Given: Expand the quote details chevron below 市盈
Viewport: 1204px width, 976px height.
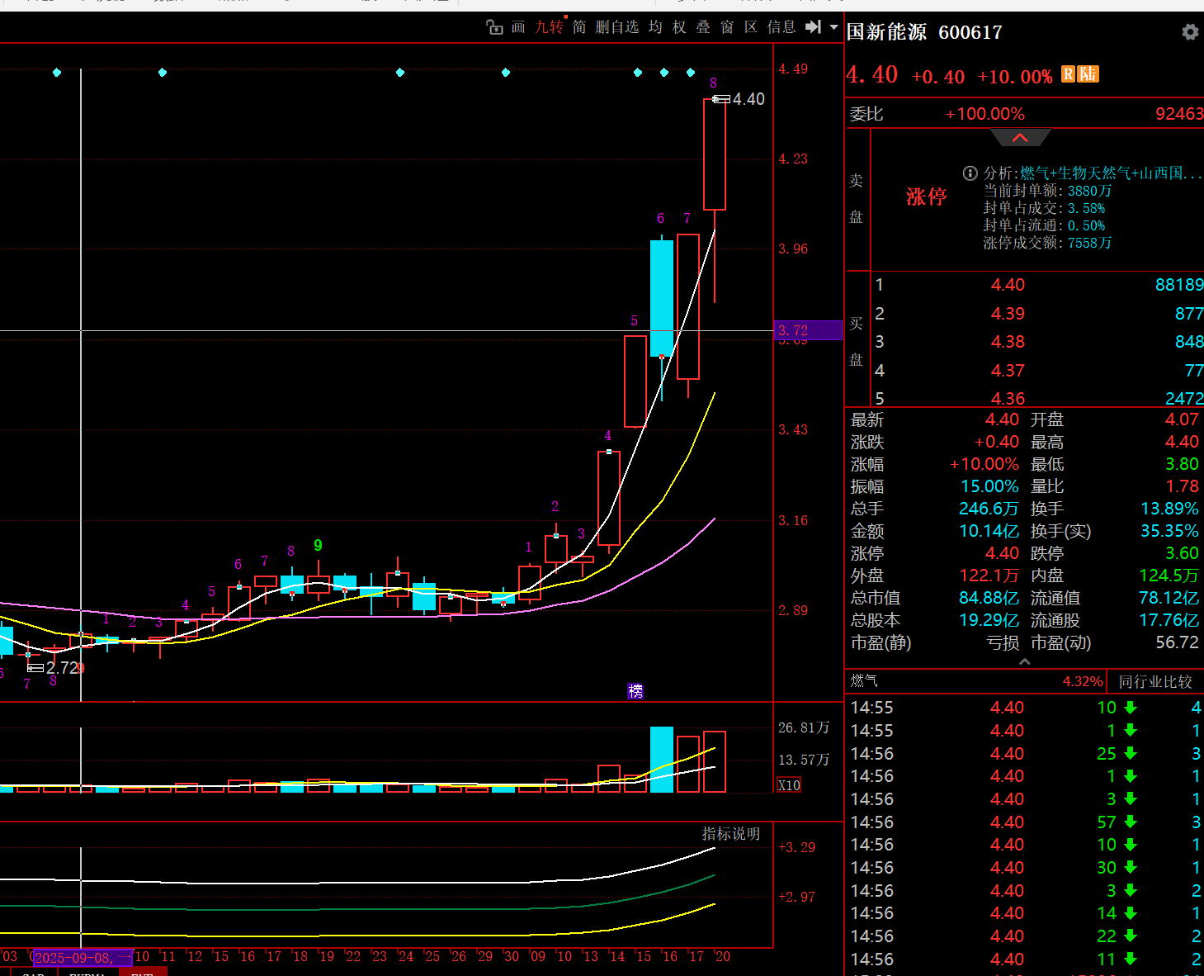Looking at the screenshot, I should pos(1025,662).
